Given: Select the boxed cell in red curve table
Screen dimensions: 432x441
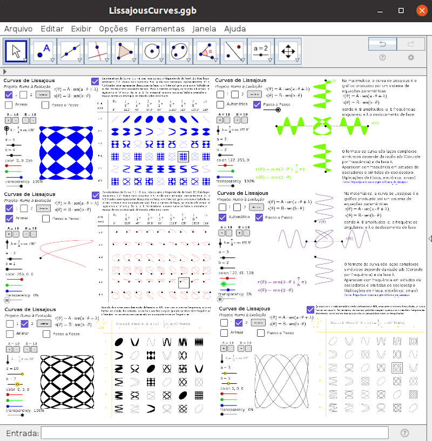Looking at the screenshot, I should point(184,283).
